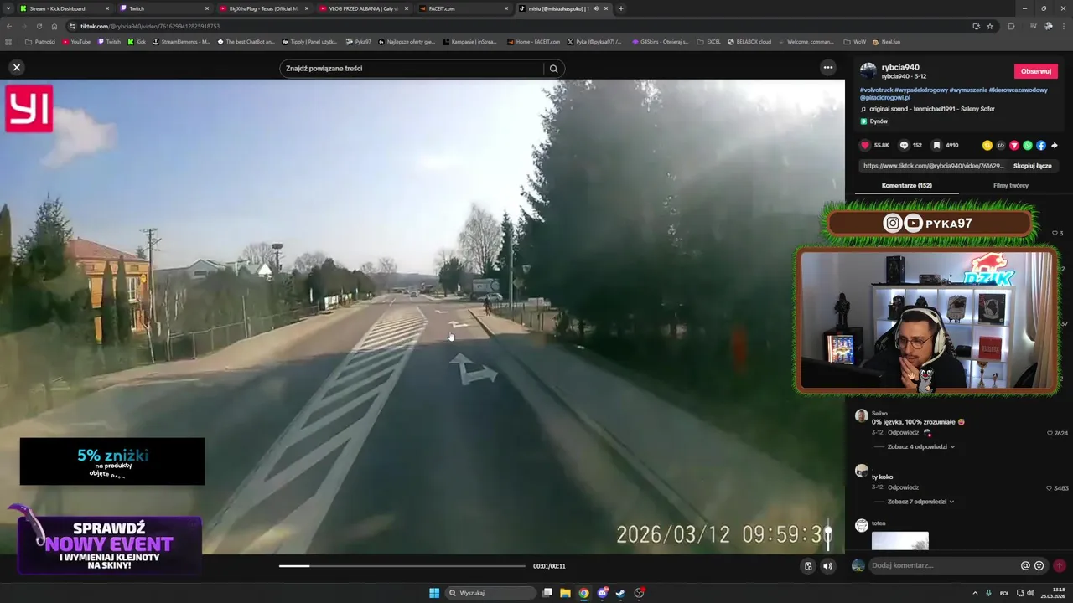1073x603 pixels.
Task: Click the comments bubble icon showing 152
Action: (x=904, y=145)
